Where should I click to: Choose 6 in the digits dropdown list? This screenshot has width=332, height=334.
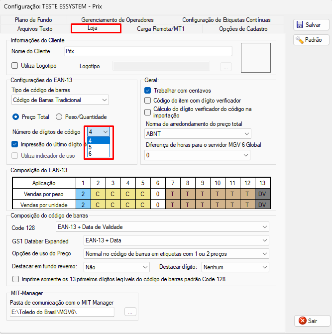[x=99, y=154]
